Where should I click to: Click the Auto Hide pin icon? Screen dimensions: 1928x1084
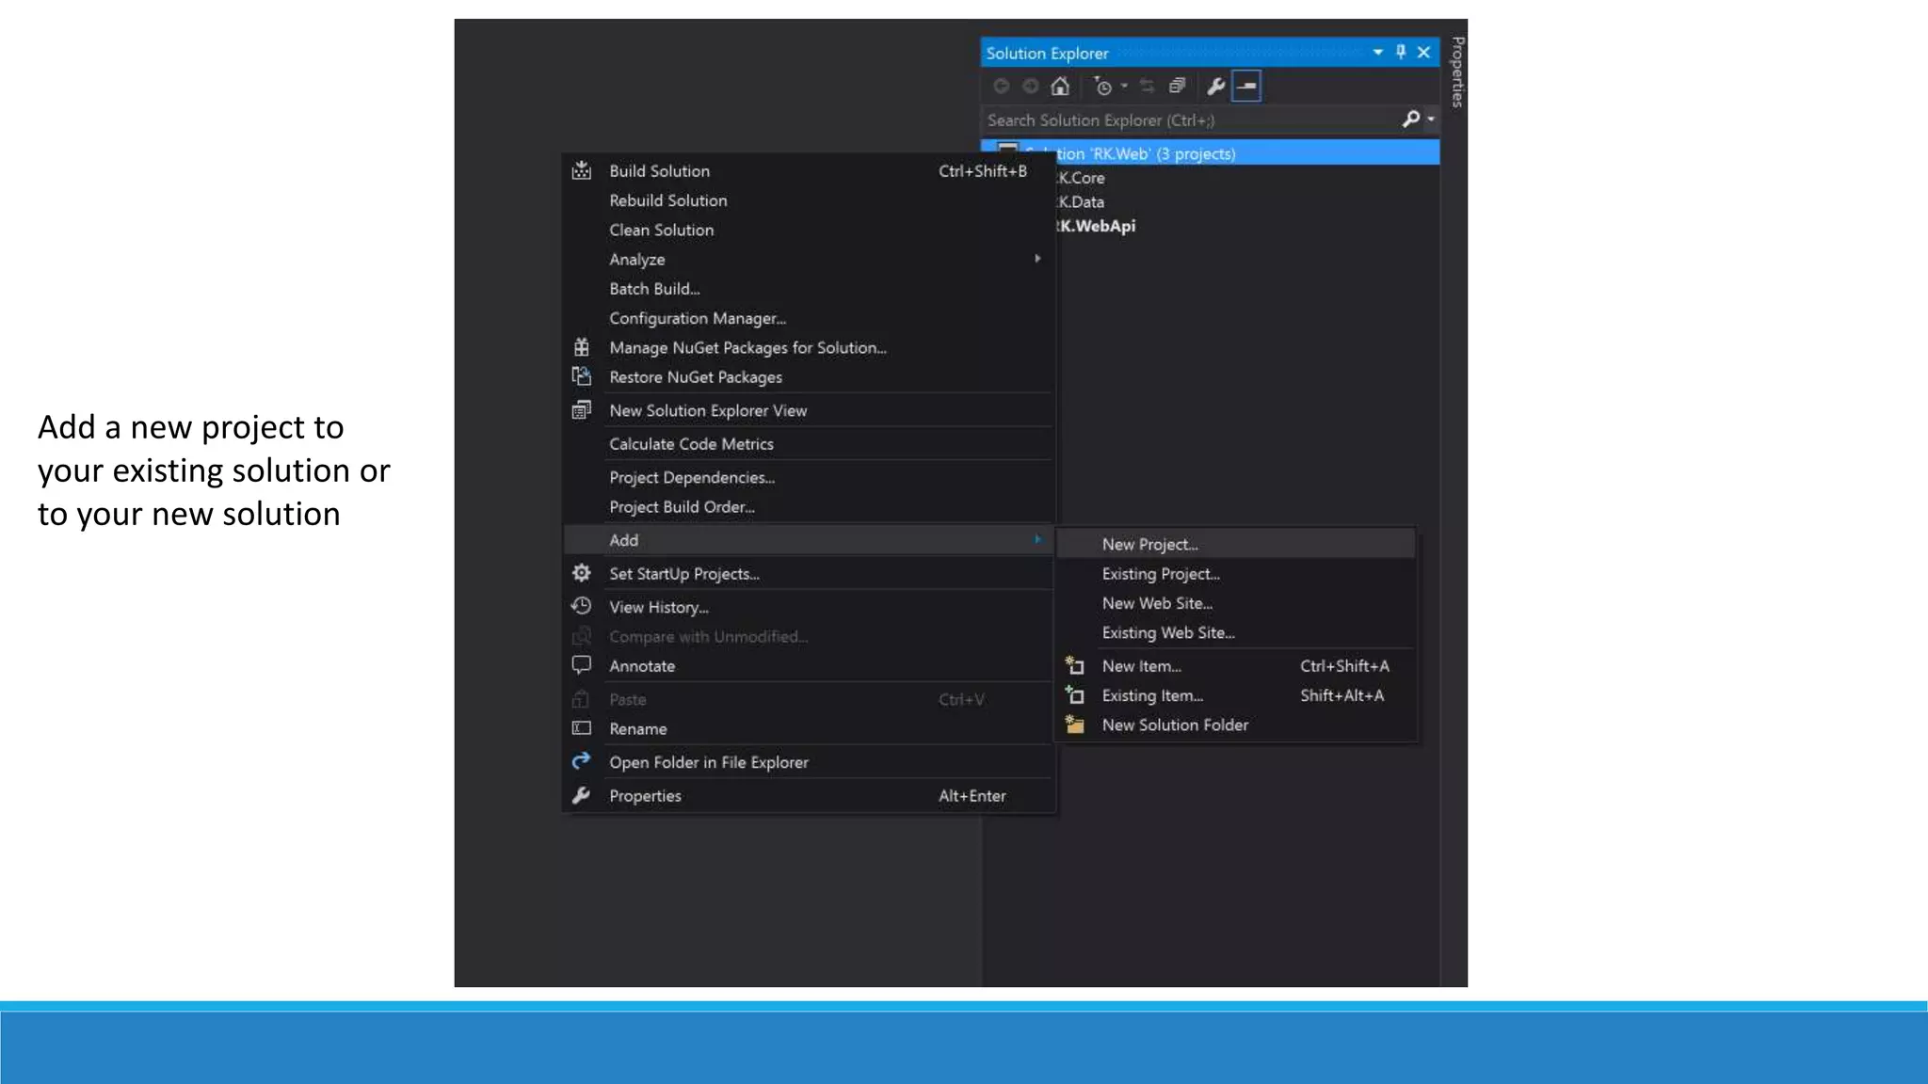[1401, 53]
